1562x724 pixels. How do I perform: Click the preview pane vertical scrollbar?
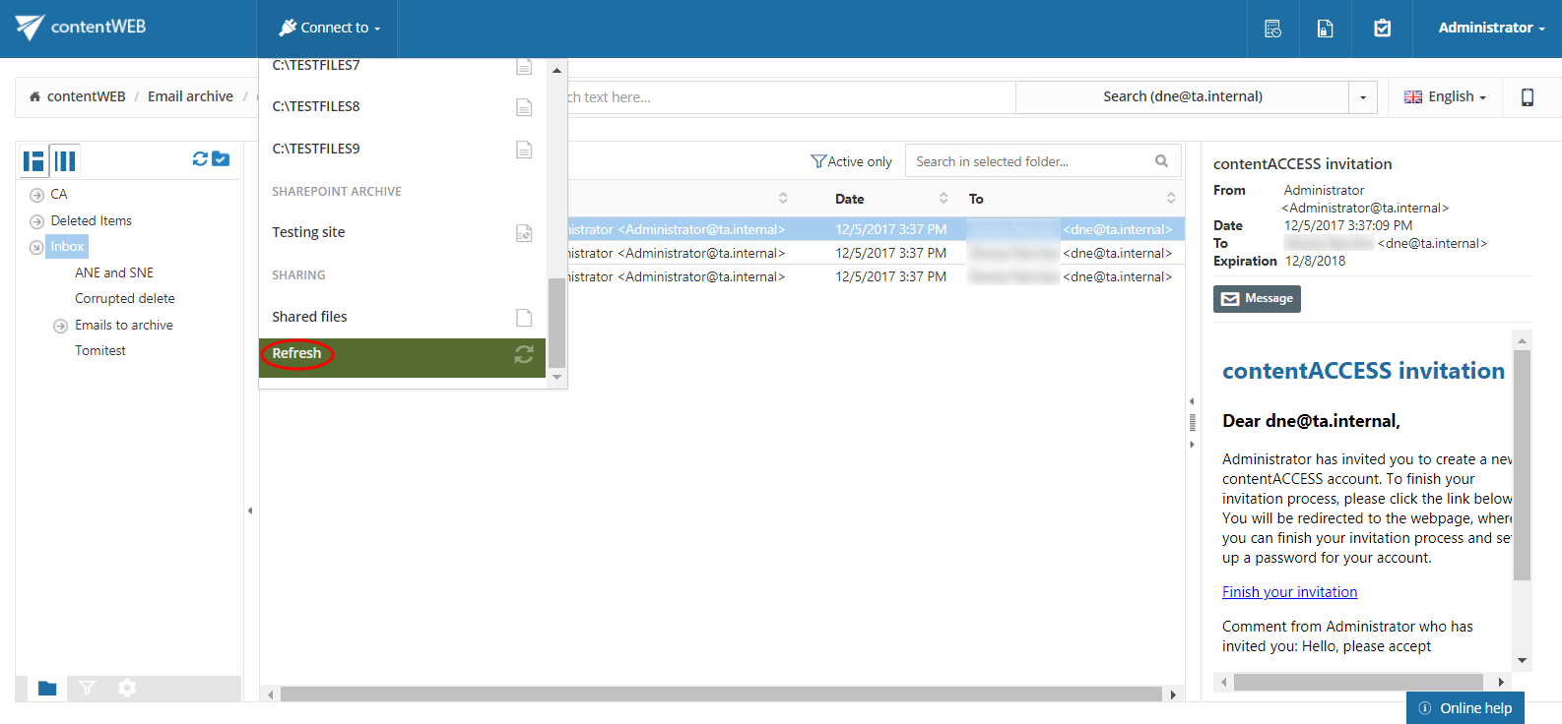[1522, 464]
